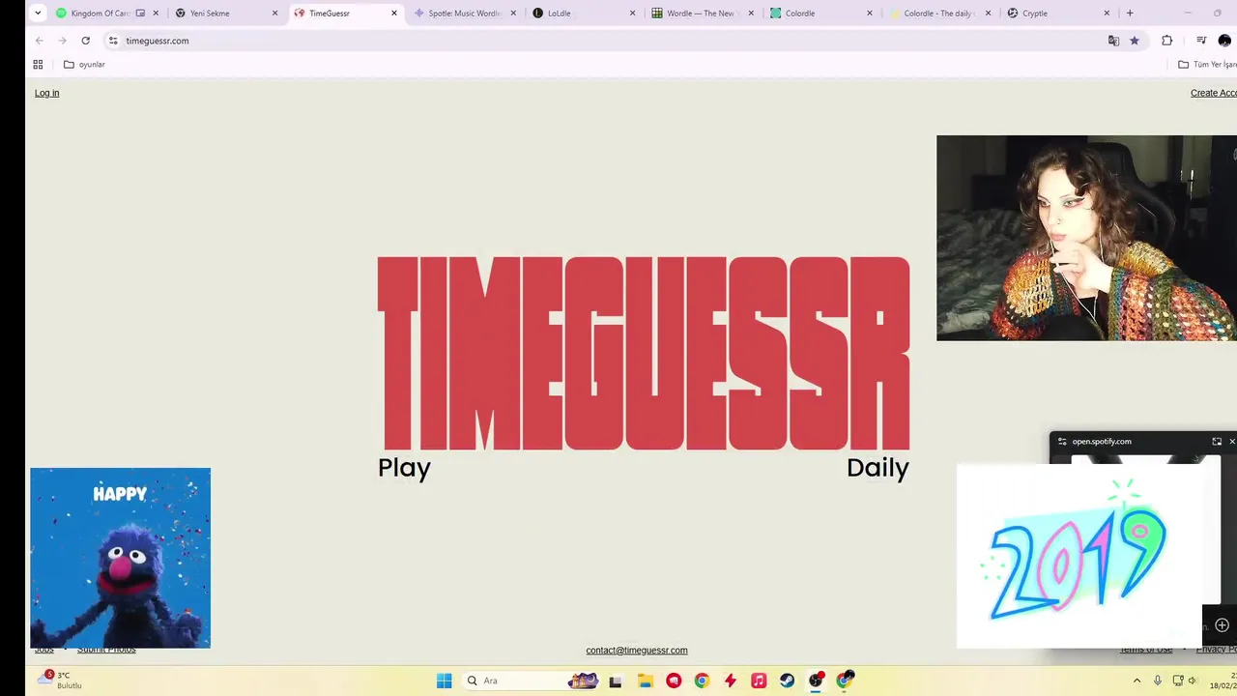Image resolution: width=1237 pixels, height=696 pixels.
Task: Click the 2019 graphic in Spotify window
Action: click(1078, 556)
